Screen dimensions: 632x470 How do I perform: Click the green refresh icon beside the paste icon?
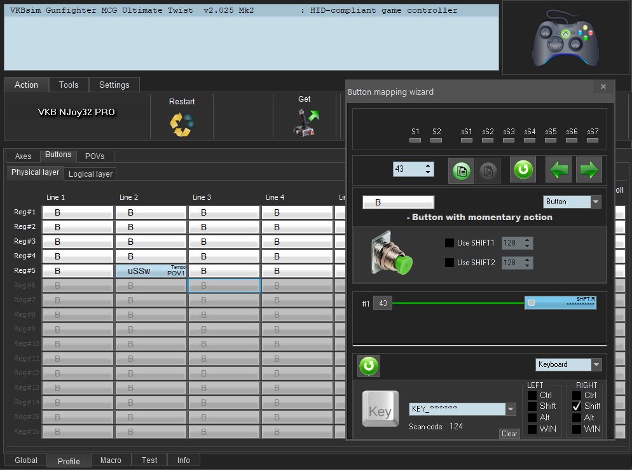(x=523, y=170)
